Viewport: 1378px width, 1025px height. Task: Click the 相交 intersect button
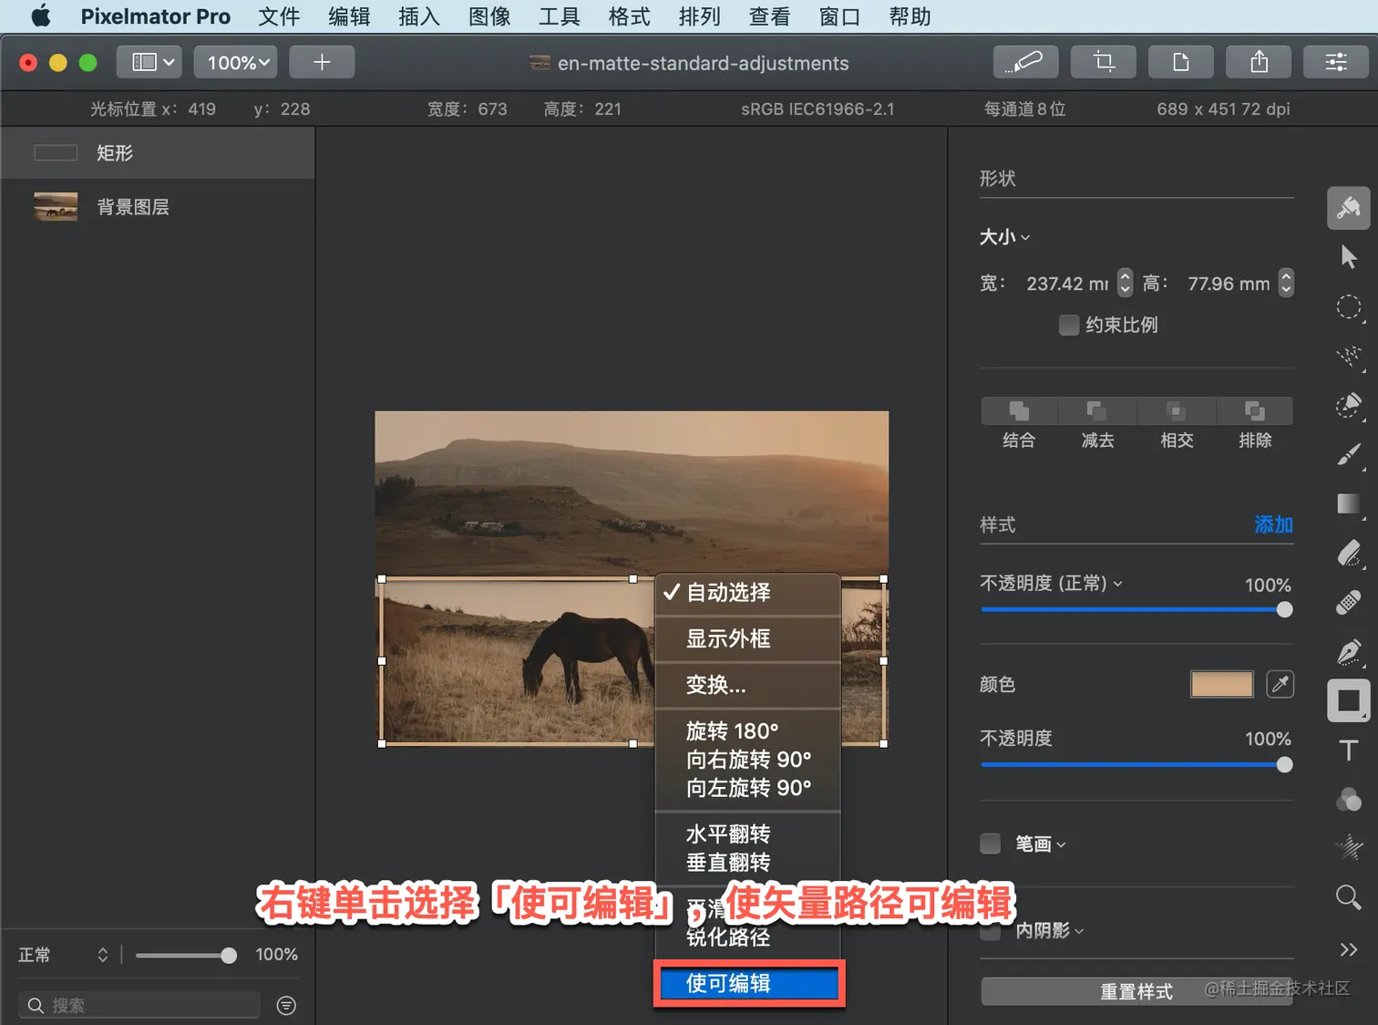(x=1177, y=411)
